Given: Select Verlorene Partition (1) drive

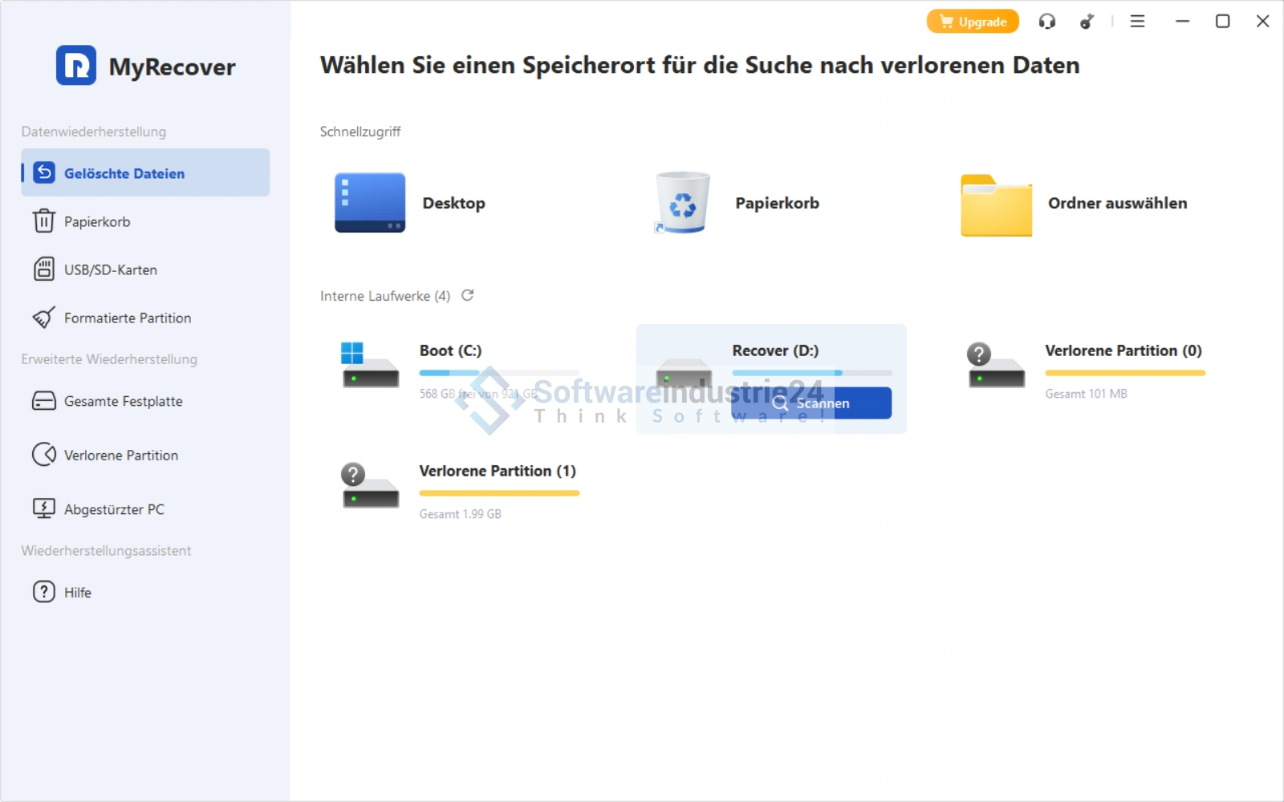Looking at the screenshot, I should (497, 472).
